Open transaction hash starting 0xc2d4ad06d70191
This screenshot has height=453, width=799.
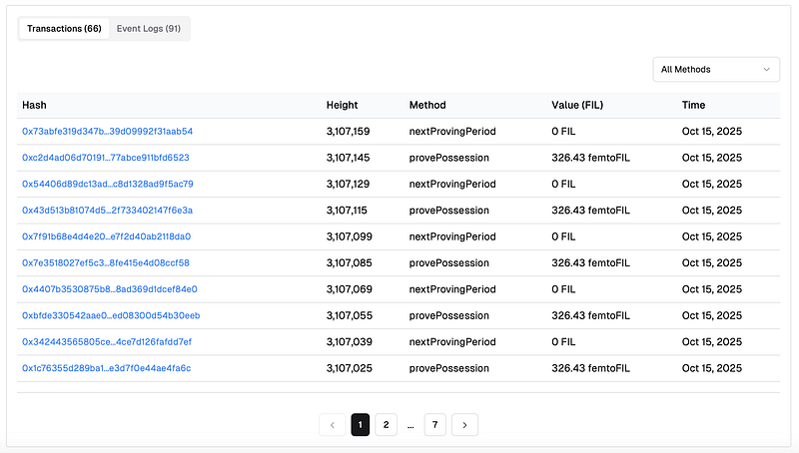click(105, 158)
